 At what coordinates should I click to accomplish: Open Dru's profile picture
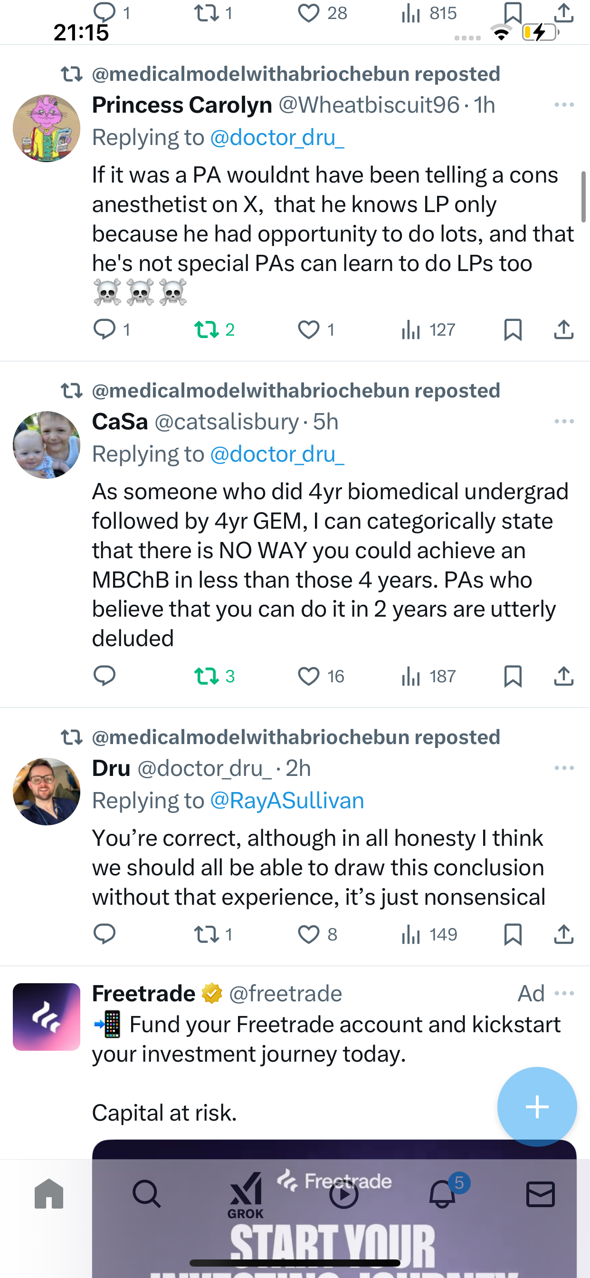click(47, 792)
